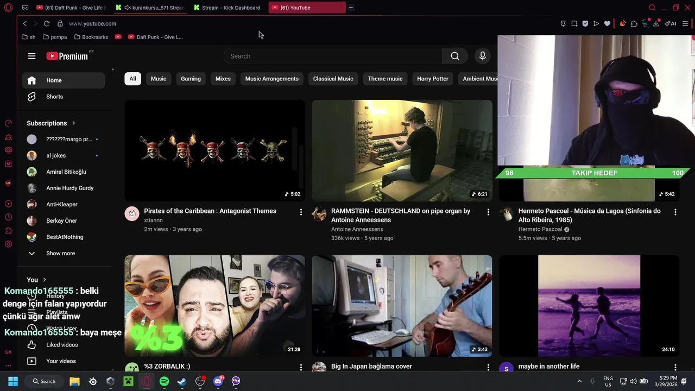Open Discord from the taskbar

click(x=218, y=381)
